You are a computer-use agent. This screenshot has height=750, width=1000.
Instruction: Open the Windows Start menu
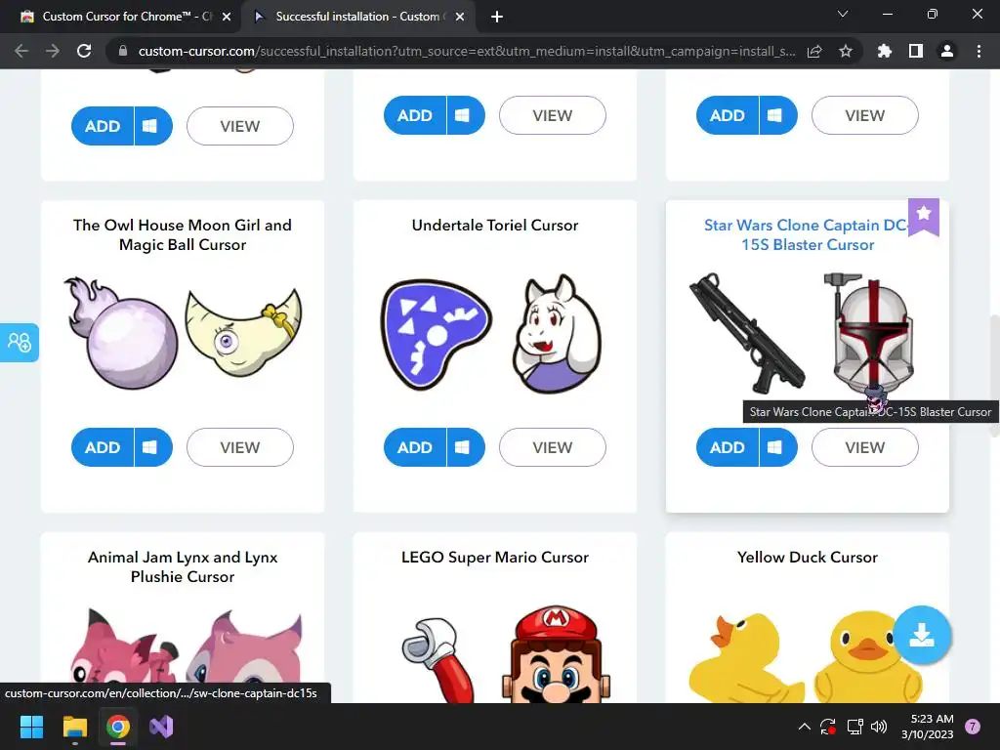(x=31, y=727)
